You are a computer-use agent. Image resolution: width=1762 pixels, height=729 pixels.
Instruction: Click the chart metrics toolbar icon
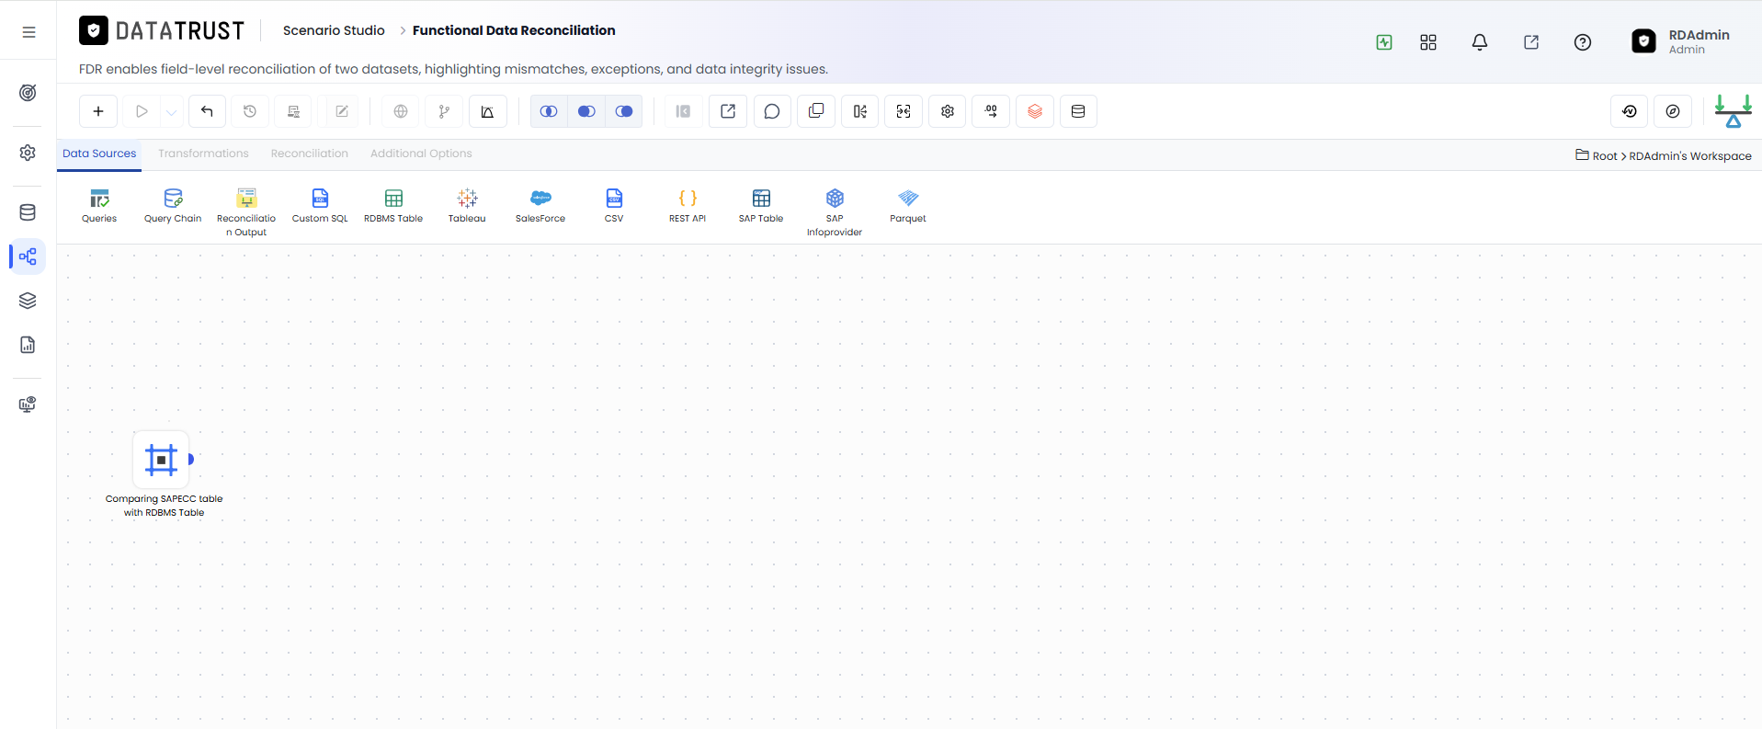(488, 111)
